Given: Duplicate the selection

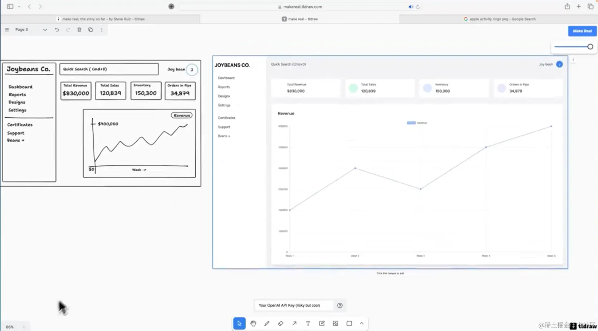Looking at the screenshot, I should (x=90, y=30).
